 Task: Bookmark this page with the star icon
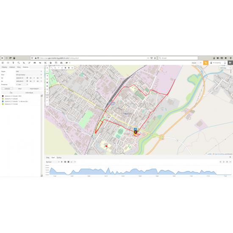click(x=155, y=58)
